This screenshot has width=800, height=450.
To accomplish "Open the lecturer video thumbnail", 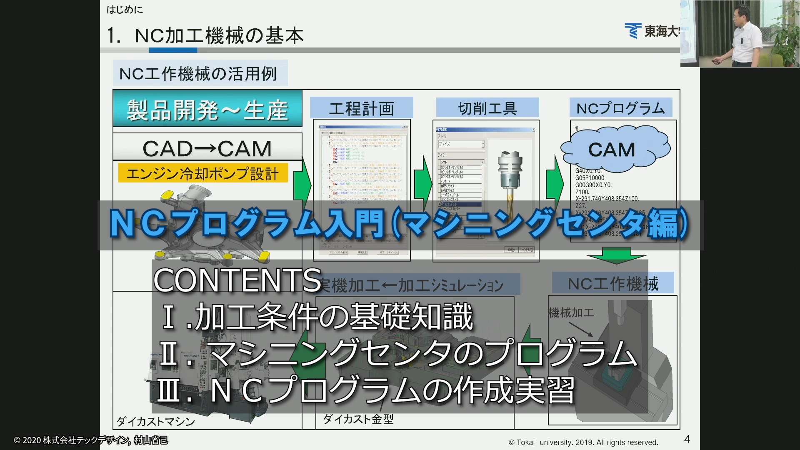I will click(x=740, y=33).
